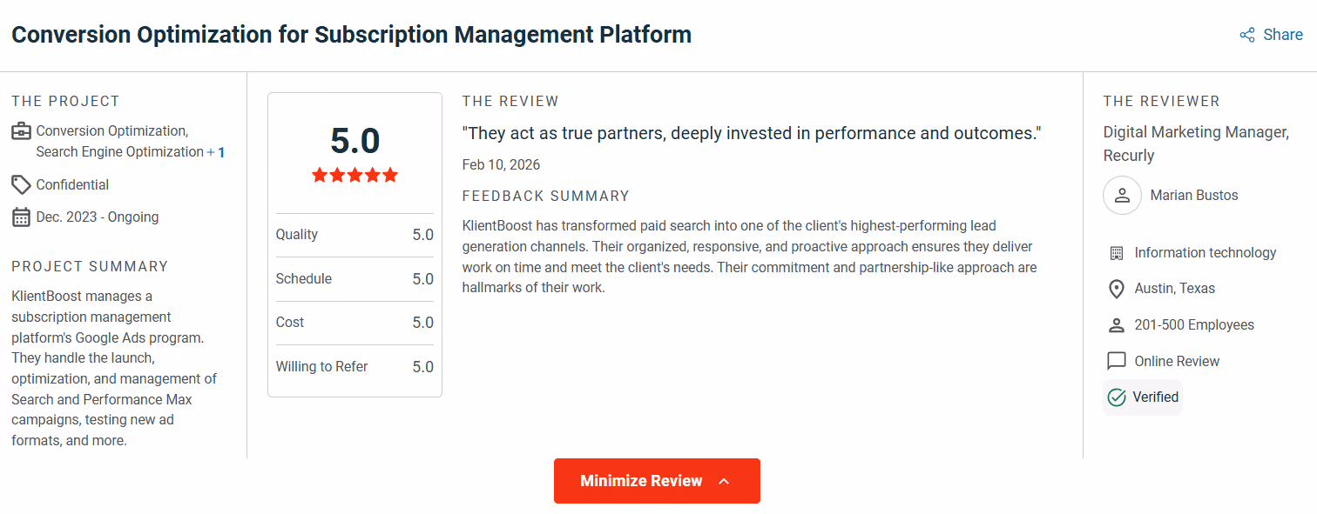Click the Share icon at top right

click(x=1247, y=35)
